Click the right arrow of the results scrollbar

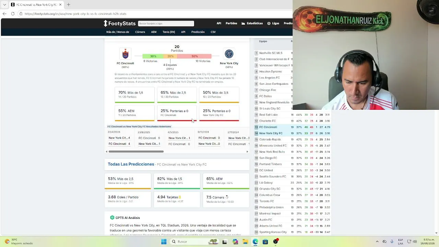247,152
